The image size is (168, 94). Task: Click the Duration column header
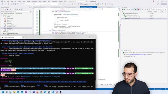pos(150,11)
